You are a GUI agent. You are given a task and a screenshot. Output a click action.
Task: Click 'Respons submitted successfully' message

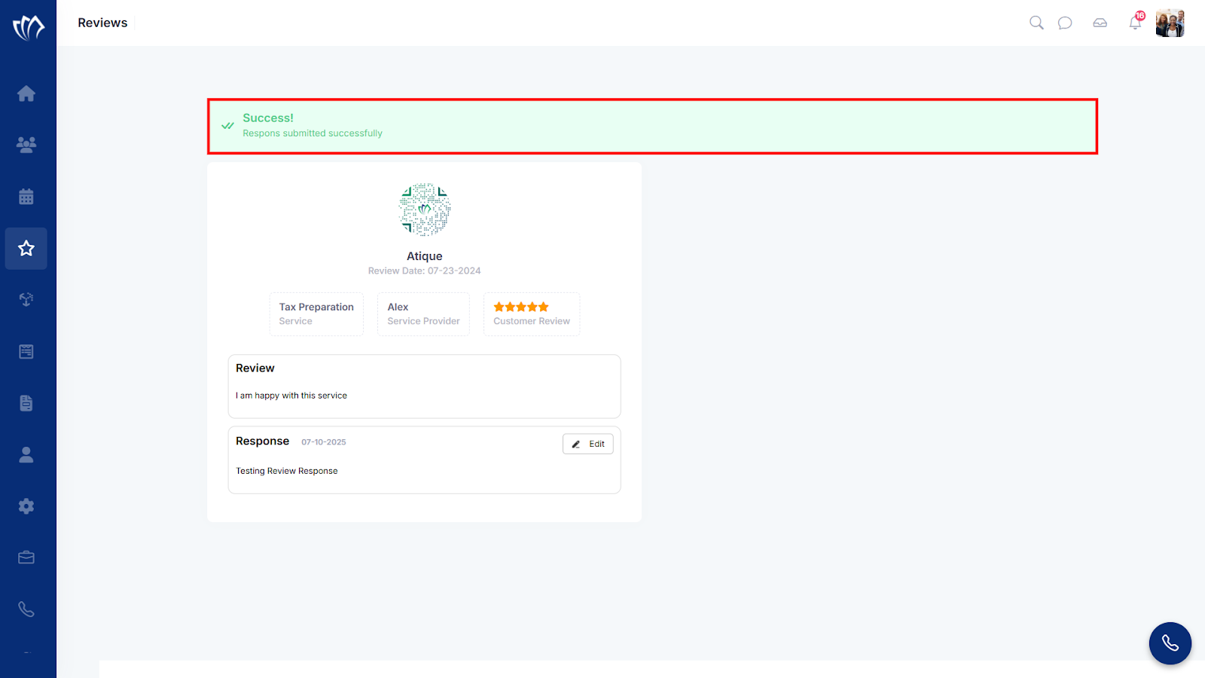pyautogui.click(x=313, y=133)
